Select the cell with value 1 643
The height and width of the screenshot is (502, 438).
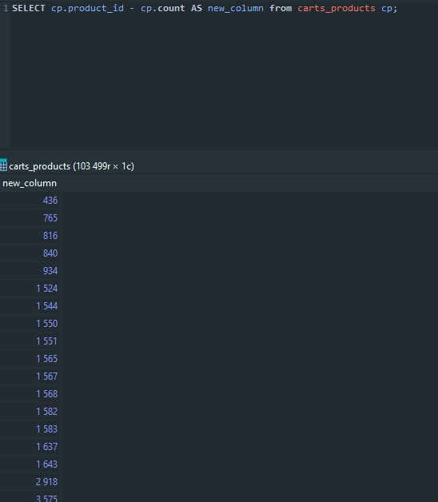[30, 464]
